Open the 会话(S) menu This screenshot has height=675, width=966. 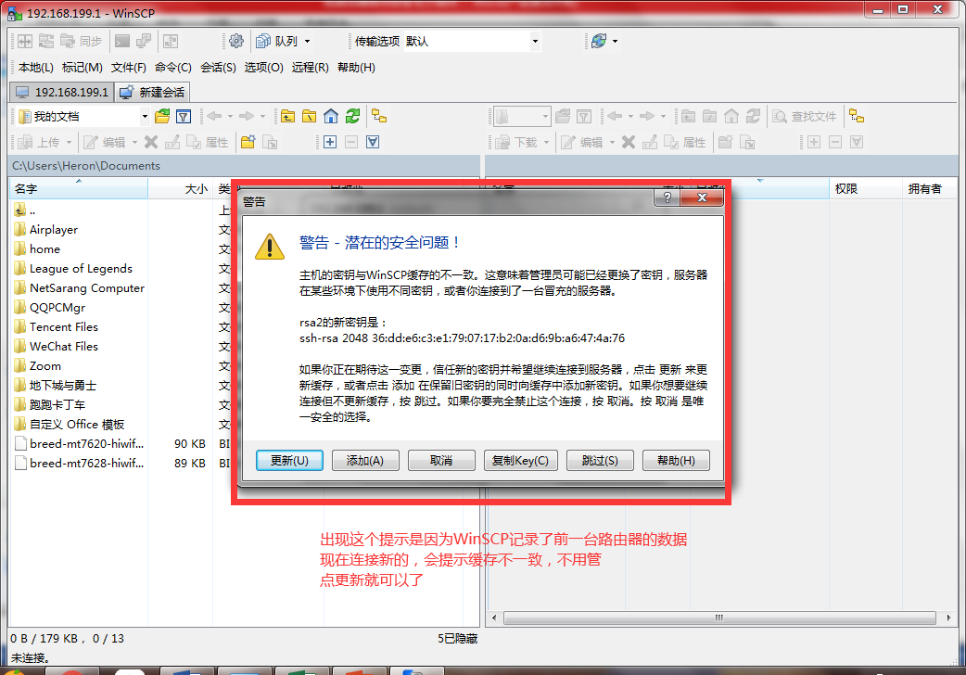218,67
